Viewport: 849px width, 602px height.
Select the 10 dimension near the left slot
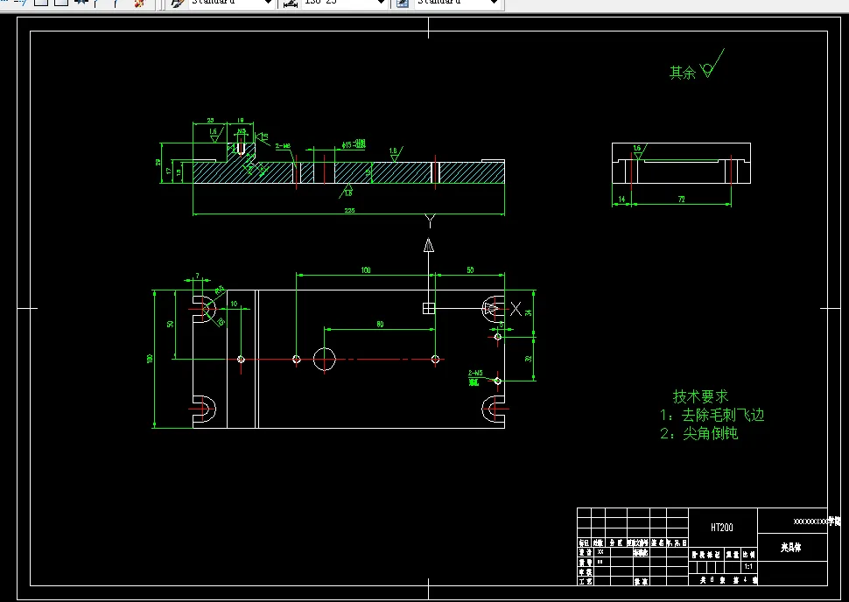pyautogui.click(x=234, y=304)
